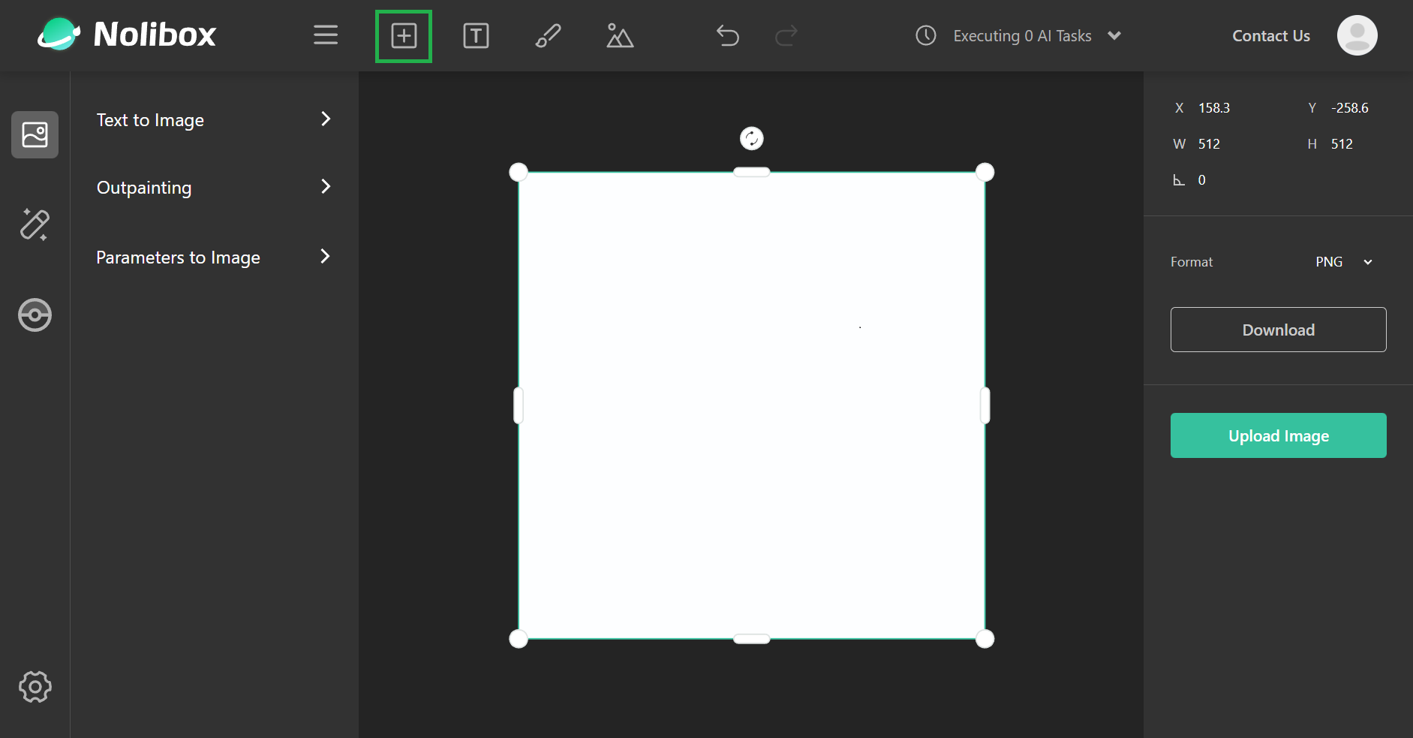The image size is (1413, 738).
Task: Click the Y position value field
Action: pyautogui.click(x=1349, y=108)
